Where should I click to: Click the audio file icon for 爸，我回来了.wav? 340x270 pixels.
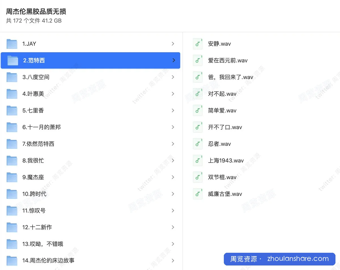pos(198,77)
